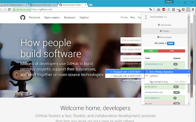Image resolution: width=196 pixels, height=122 pixels.
Task: Expand the LastPass context submenu
Action: (x=168, y=76)
